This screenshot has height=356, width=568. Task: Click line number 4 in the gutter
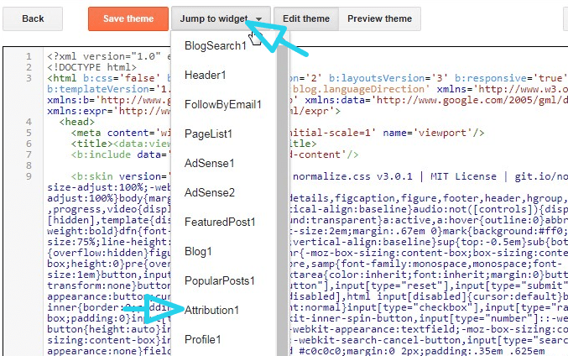click(x=29, y=122)
